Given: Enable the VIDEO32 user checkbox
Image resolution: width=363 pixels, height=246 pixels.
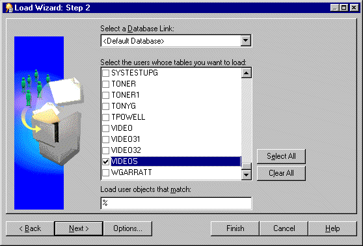Looking at the screenshot, I should (106, 150).
